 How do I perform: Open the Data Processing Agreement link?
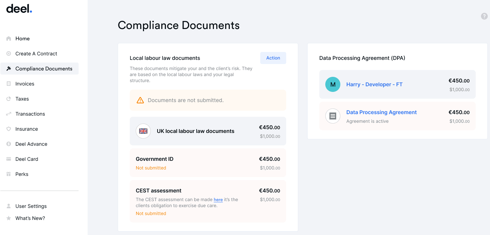point(381,112)
